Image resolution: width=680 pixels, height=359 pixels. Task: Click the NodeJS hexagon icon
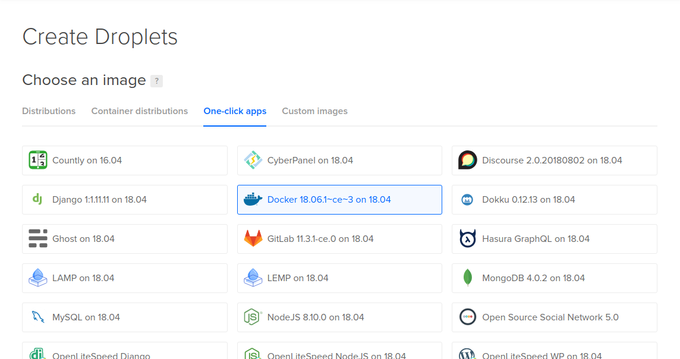pos(253,317)
